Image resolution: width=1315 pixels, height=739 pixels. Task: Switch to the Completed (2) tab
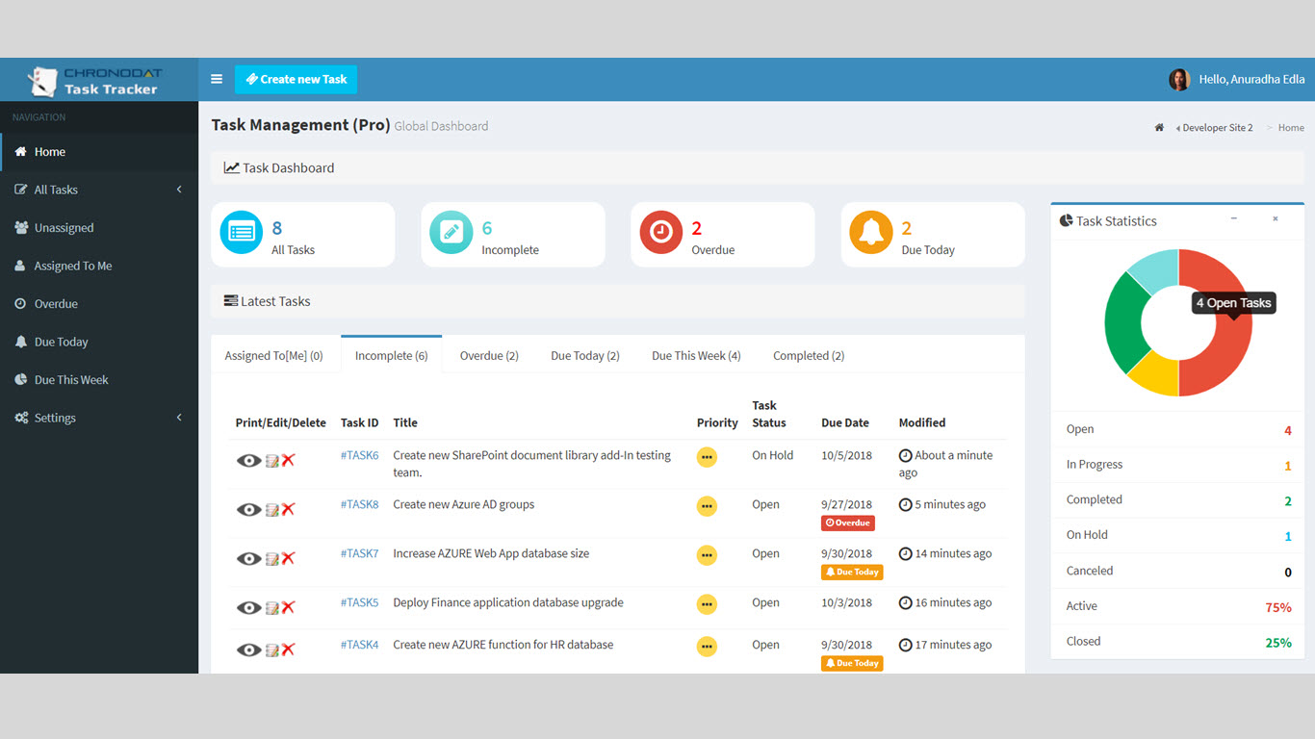(808, 355)
